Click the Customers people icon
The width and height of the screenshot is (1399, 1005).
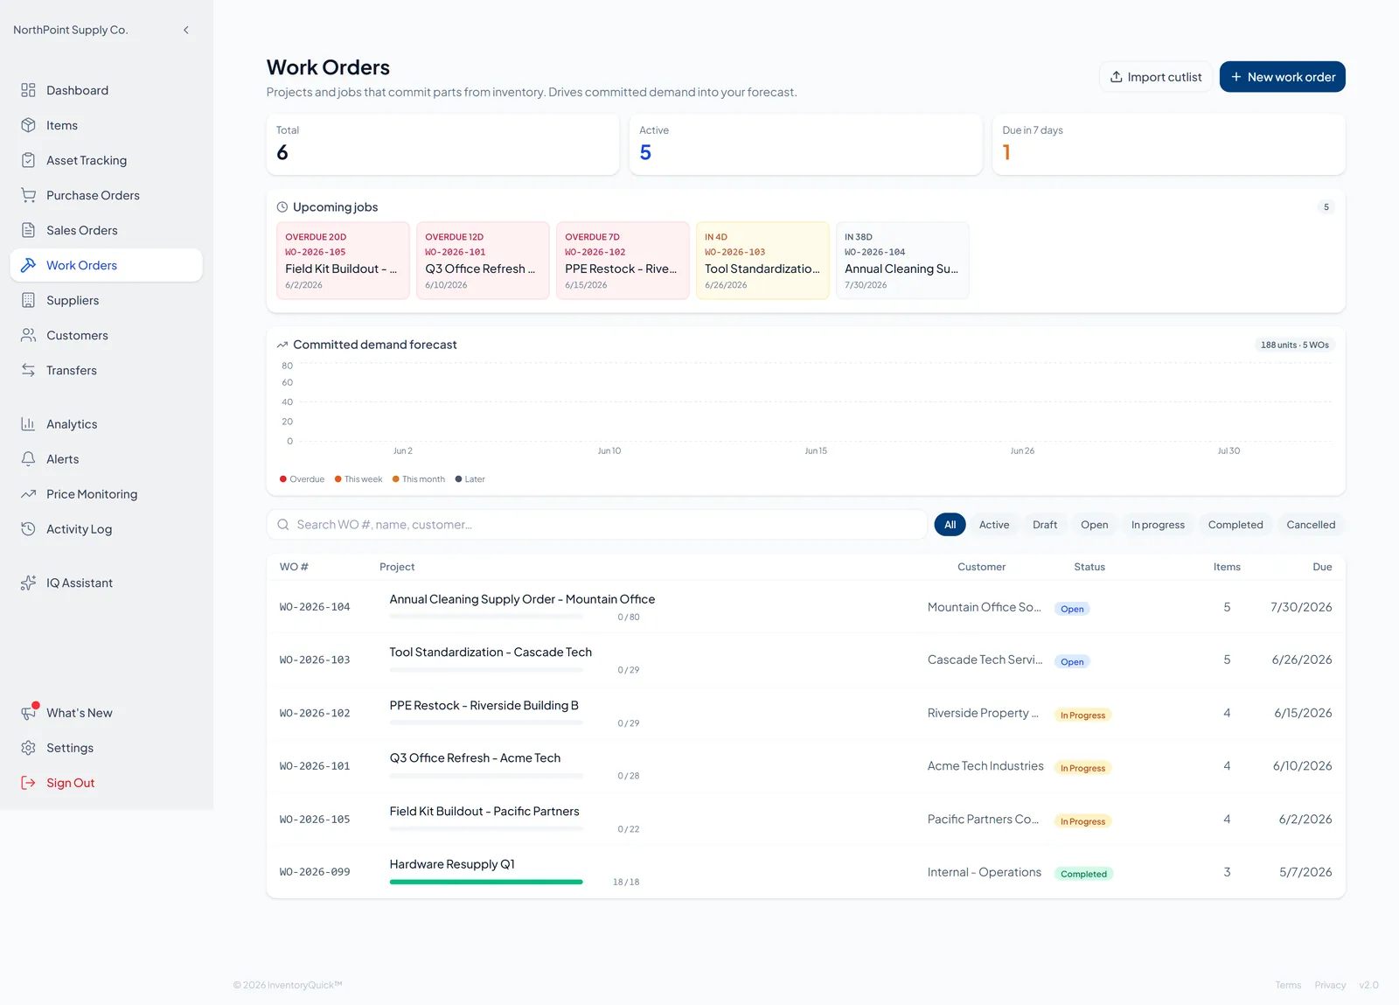28,335
